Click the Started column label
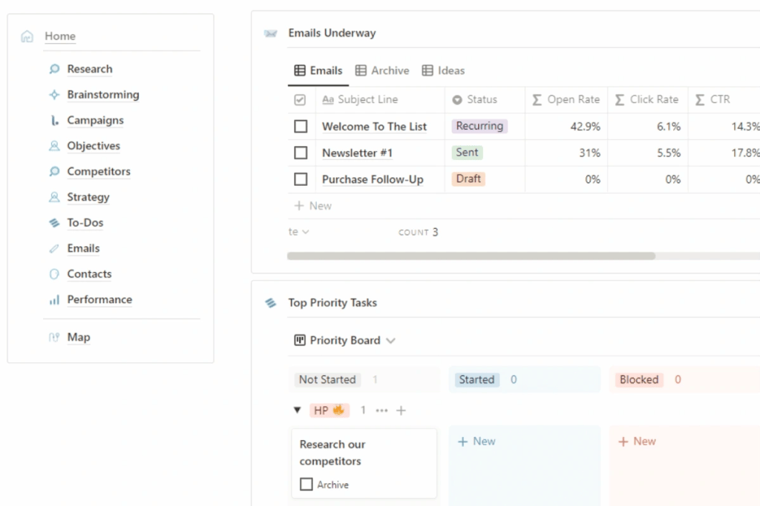 click(476, 380)
